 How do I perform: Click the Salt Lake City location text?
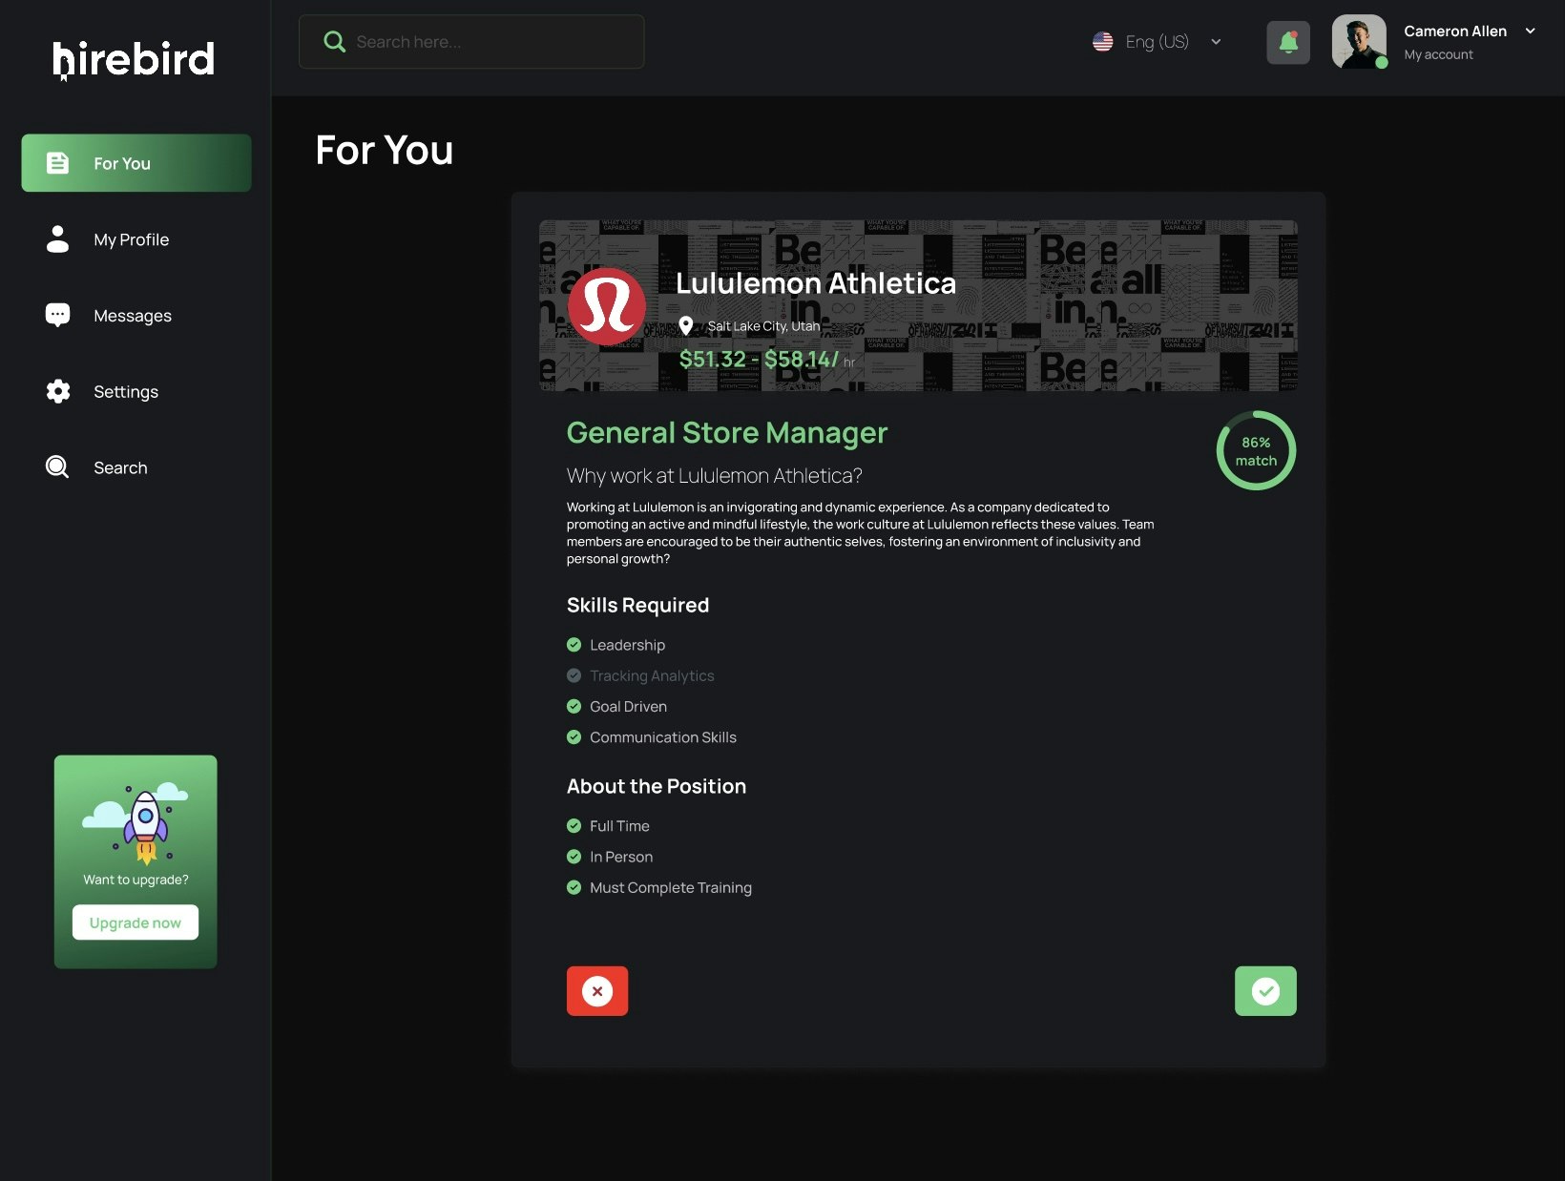[x=763, y=326]
